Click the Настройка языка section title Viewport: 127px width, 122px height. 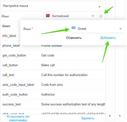(x=16, y=6)
